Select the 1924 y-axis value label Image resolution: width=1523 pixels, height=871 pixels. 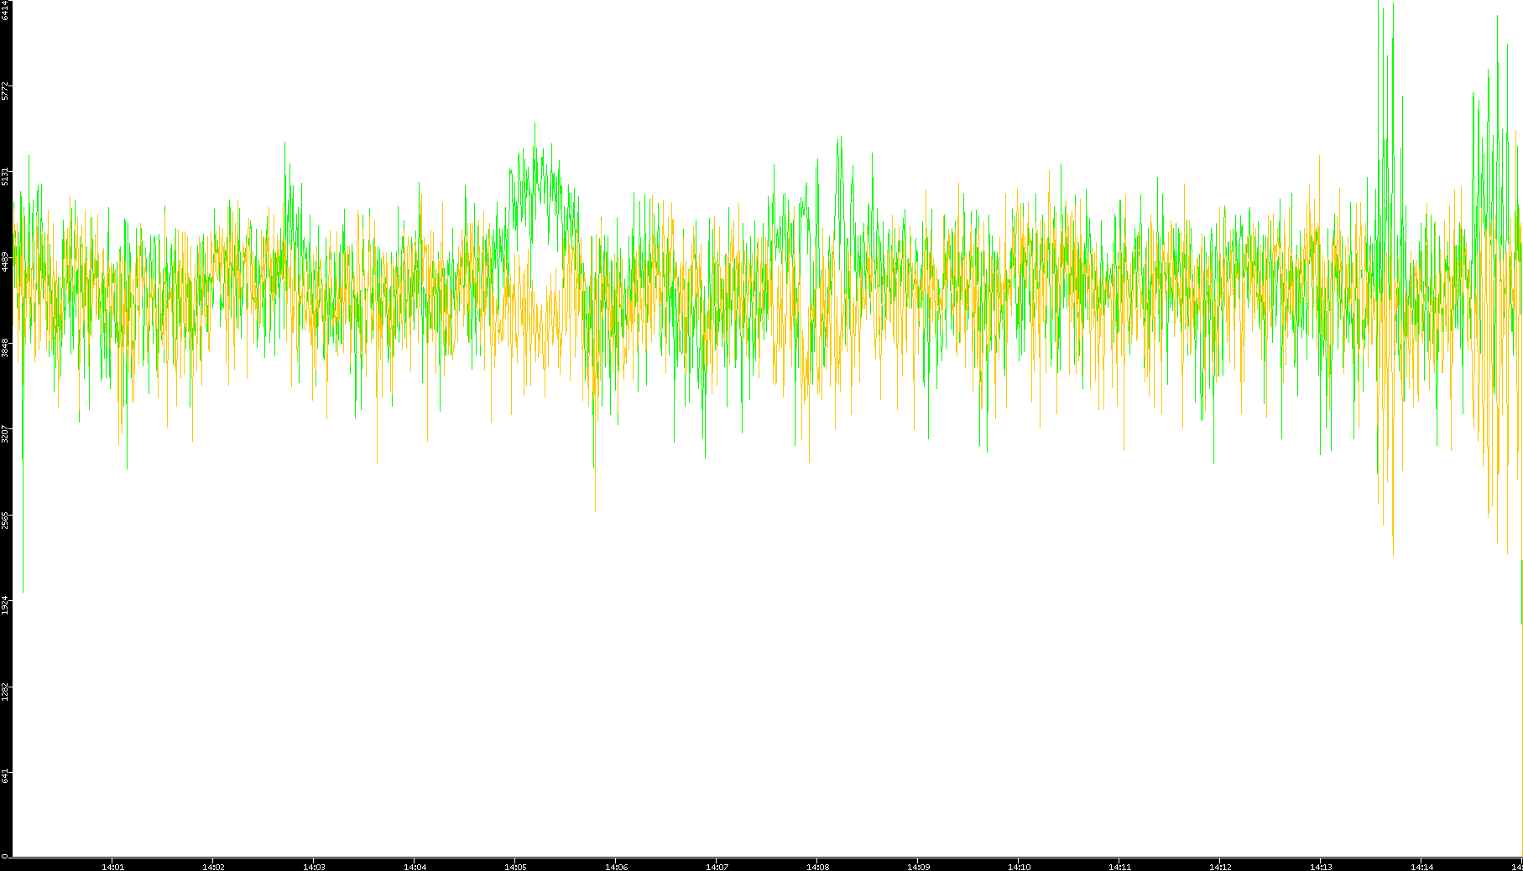(6, 605)
